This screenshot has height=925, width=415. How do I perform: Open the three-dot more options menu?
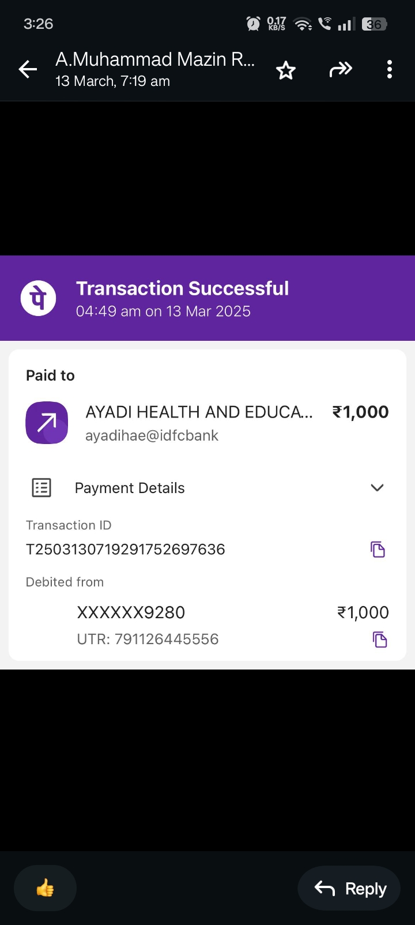[390, 70]
